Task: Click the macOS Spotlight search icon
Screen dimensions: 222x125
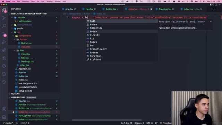Action: point(200,1)
